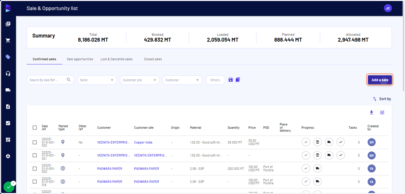Open the column settings tune icon
Image resolution: width=405 pixels, height=194 pixels.
point(382,112)
